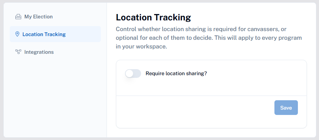Click the white knob of the location toggle
Image resolution: width=319 pixels, height=140 pixels.
(129, 74)
